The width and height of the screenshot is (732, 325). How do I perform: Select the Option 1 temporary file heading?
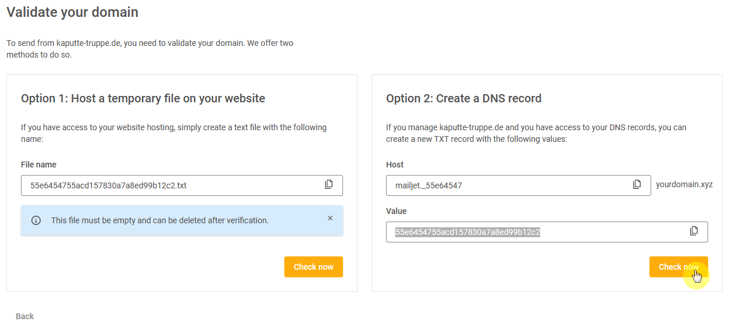click(x=143, y=98)
